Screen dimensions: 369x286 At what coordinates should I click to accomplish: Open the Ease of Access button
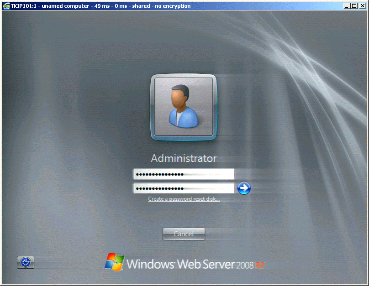[x=26, y=262]
